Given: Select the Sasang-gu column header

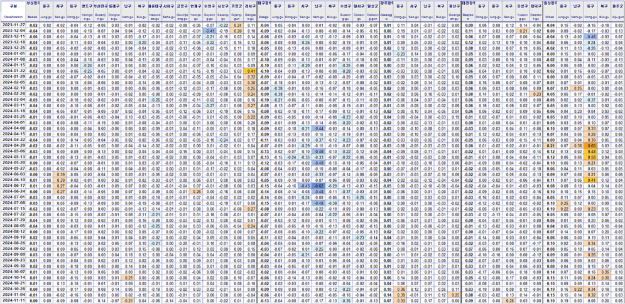Looking at the screenshot, I should 223,11.
